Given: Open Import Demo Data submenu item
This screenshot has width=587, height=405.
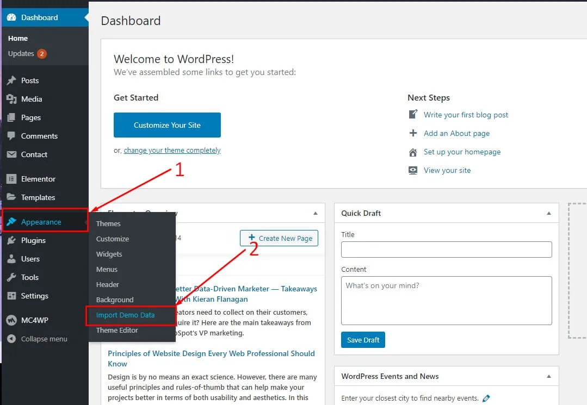Looking at the screenshot, I should pos(125,315).
